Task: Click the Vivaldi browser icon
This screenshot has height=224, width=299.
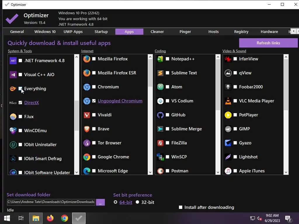Action: [87, 115]
